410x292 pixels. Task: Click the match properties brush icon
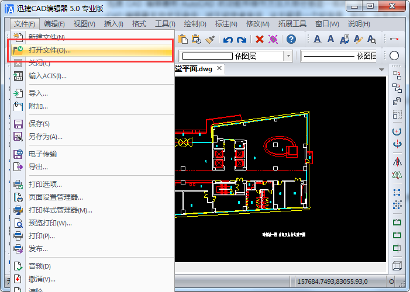pyautogui.click(x=210, y=39)
